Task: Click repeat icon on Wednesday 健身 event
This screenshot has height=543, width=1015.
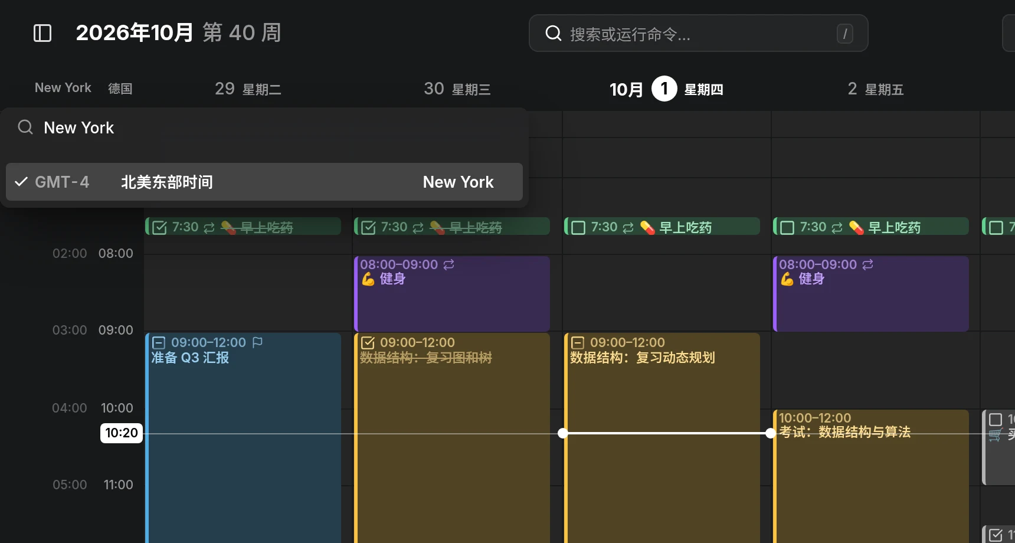Action: coord(449,264)
